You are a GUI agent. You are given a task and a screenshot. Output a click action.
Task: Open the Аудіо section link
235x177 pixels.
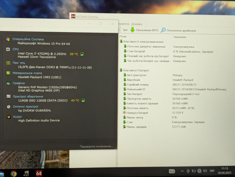(x=17, y=117)
